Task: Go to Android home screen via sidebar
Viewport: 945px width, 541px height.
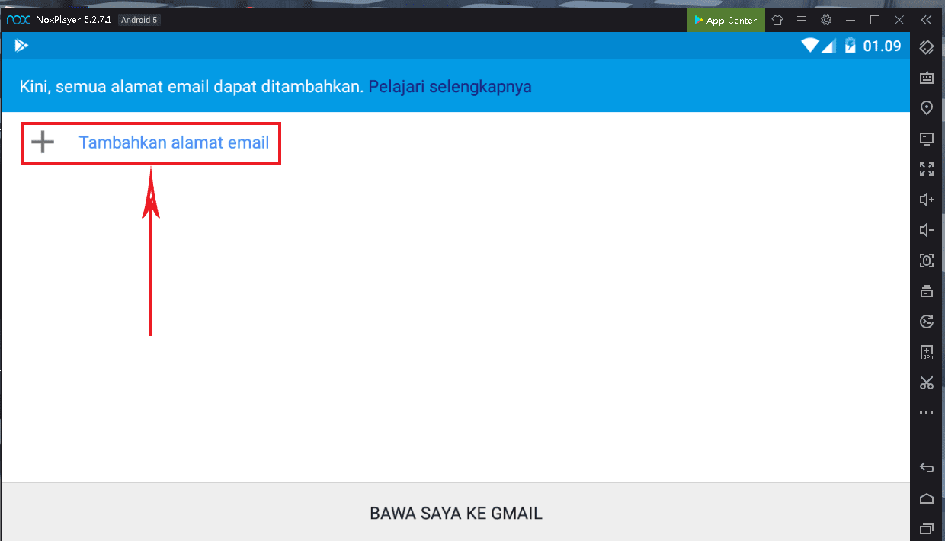Action: pyautogui.click(x=927, y=498)
